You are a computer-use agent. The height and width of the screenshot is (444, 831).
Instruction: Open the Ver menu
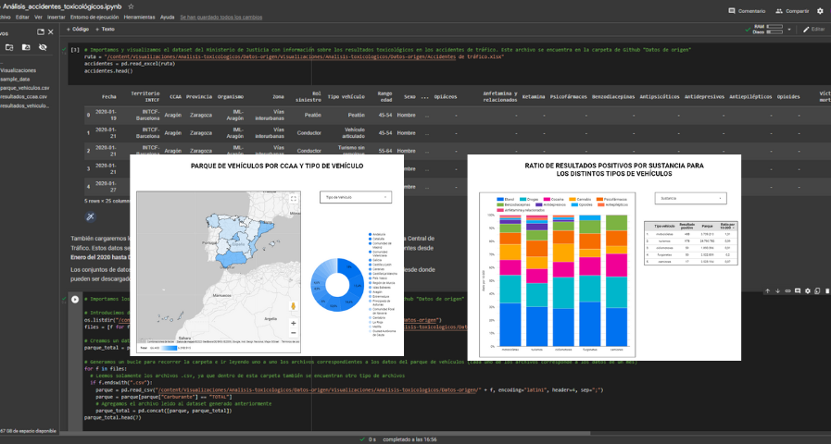point(38,18)
